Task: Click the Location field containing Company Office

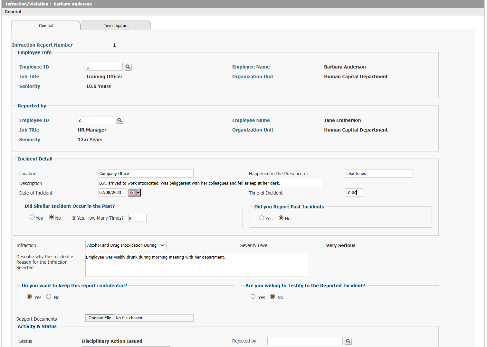Action: tap(146, 173)
